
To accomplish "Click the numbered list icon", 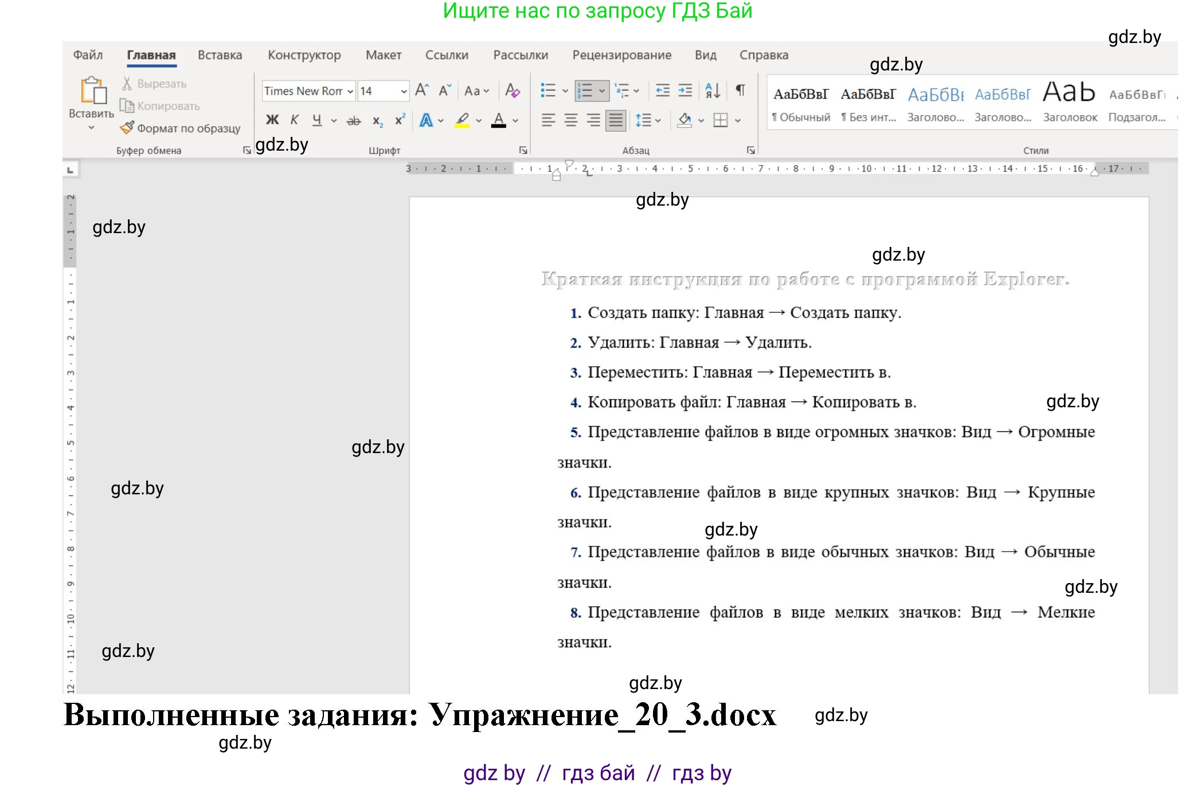I will point(585,90).
